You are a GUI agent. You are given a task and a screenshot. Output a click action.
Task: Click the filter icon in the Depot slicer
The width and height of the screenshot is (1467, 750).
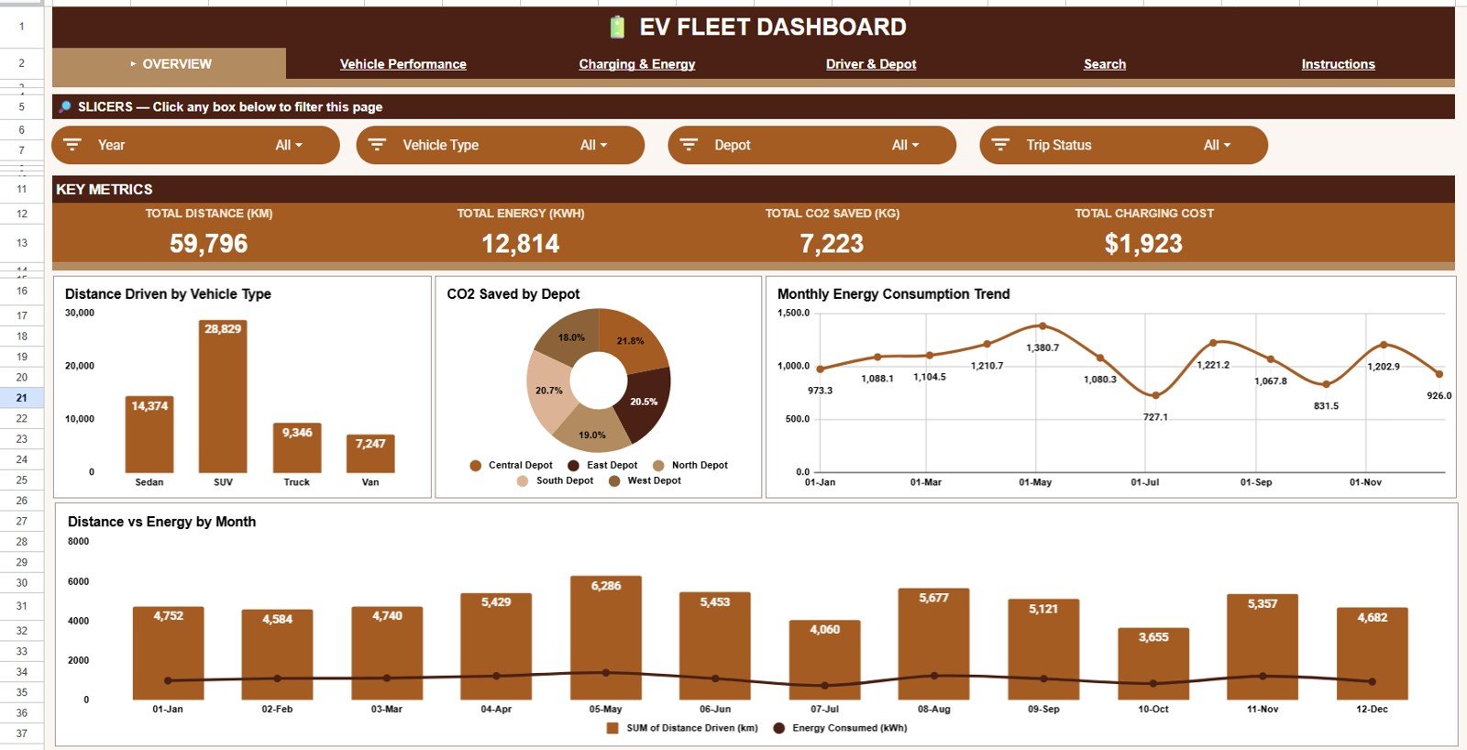pos(689,145)
